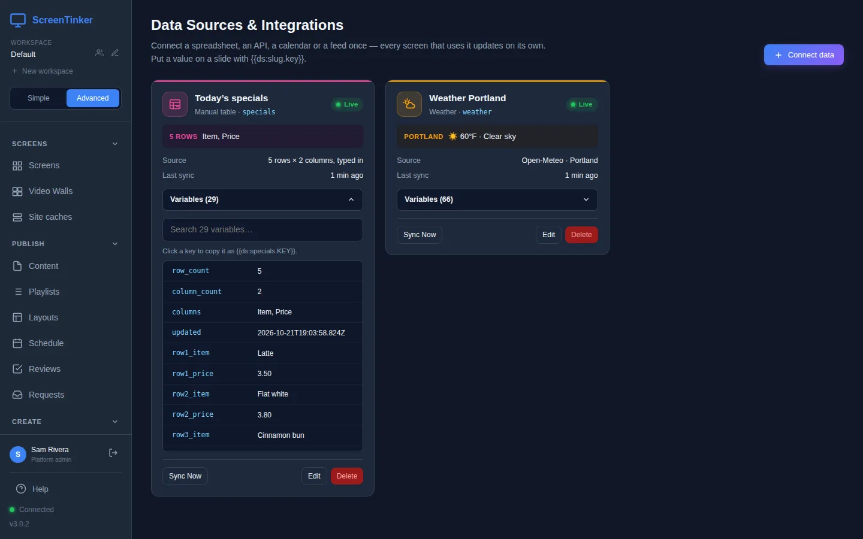The image size is (863, 539).
Task: Click Edit on Today's specials card
Action: coord(314,476)
